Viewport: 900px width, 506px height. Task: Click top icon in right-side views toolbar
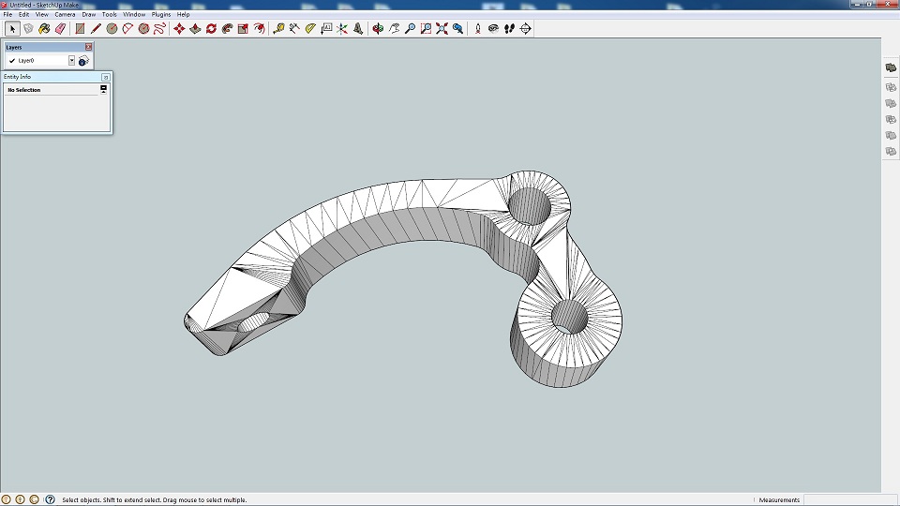891,68
